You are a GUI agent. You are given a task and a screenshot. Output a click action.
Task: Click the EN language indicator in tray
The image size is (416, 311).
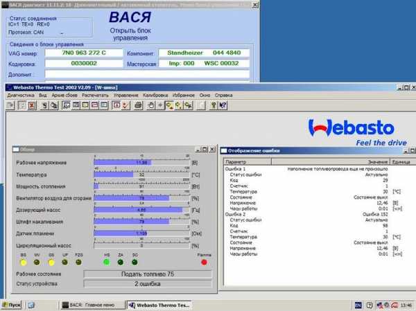[x=358, y=305]
